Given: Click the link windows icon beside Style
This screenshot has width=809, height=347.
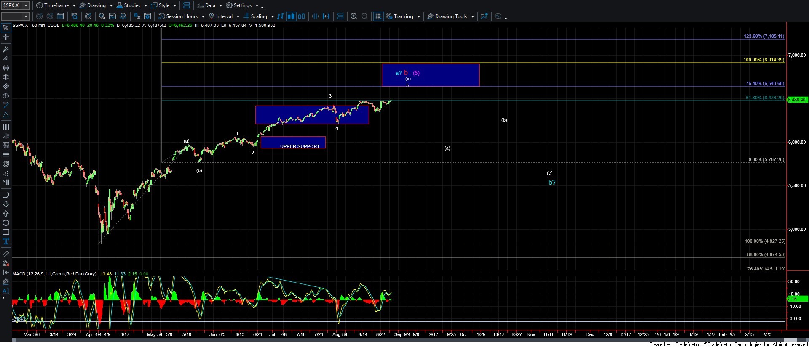Looking at the screenshot, I should point(186,5).
